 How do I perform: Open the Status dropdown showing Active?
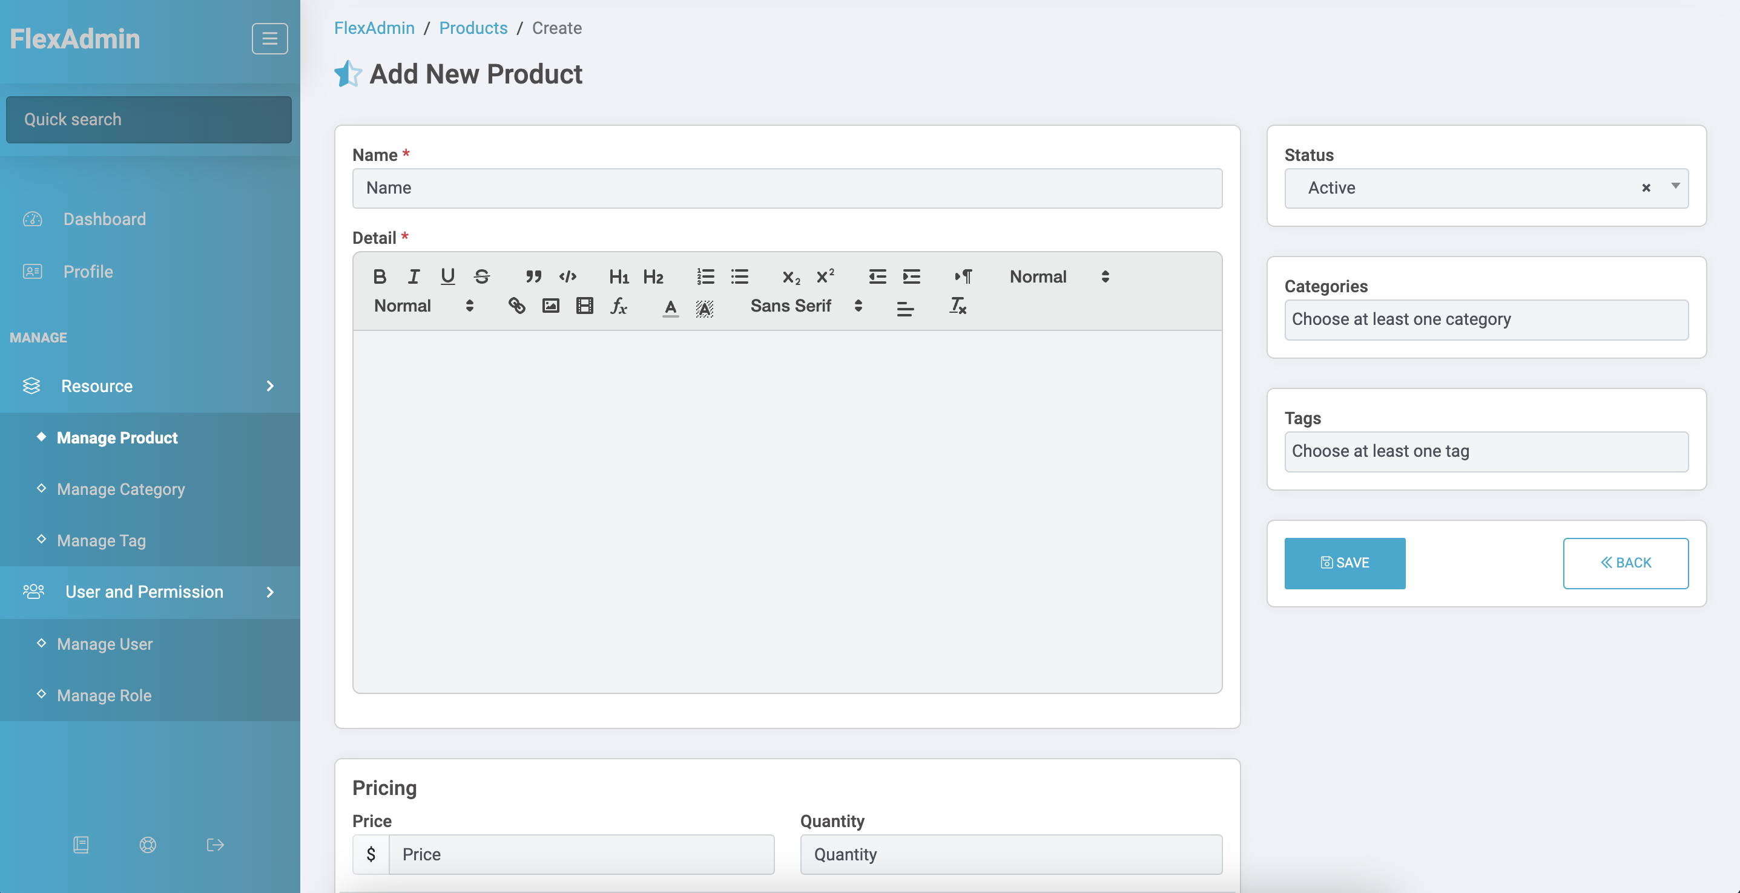[x=1486, y=188]
